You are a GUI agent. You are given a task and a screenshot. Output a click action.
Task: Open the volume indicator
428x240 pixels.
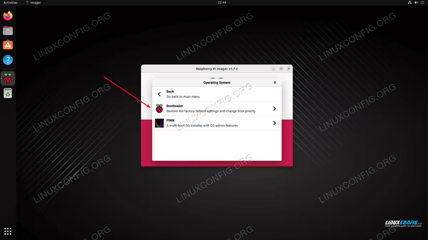pyautogui.click(x=417, y=2)
